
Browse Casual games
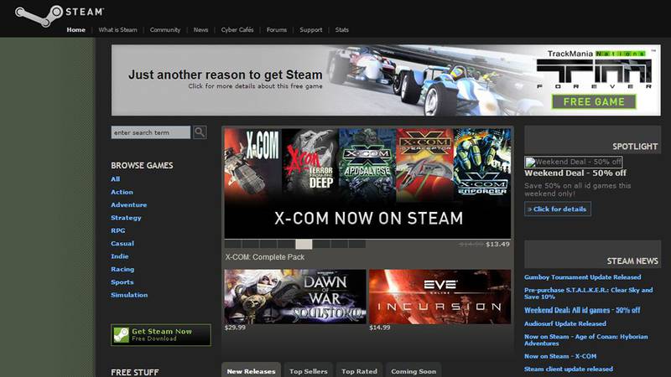point(122,243)
